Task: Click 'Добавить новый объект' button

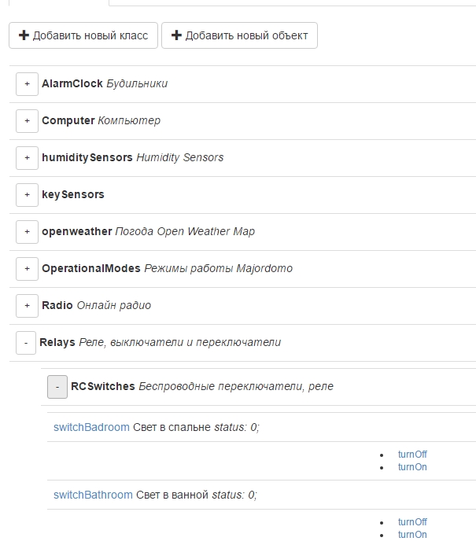Action: 239,35
